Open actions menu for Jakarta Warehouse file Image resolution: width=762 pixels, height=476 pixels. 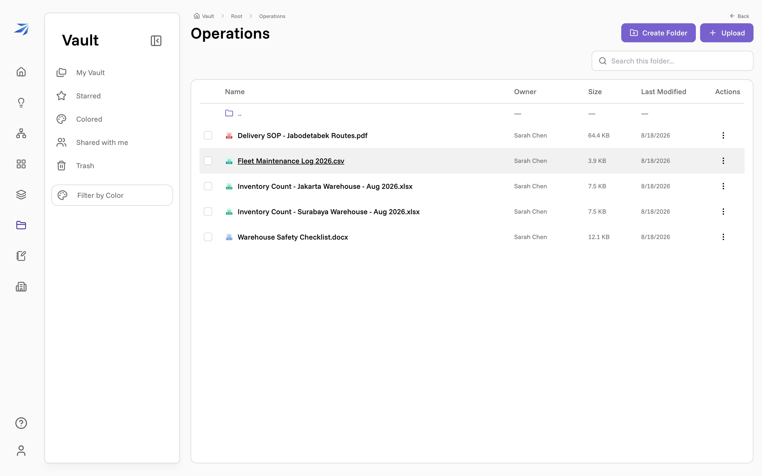(x=723, y=186)
